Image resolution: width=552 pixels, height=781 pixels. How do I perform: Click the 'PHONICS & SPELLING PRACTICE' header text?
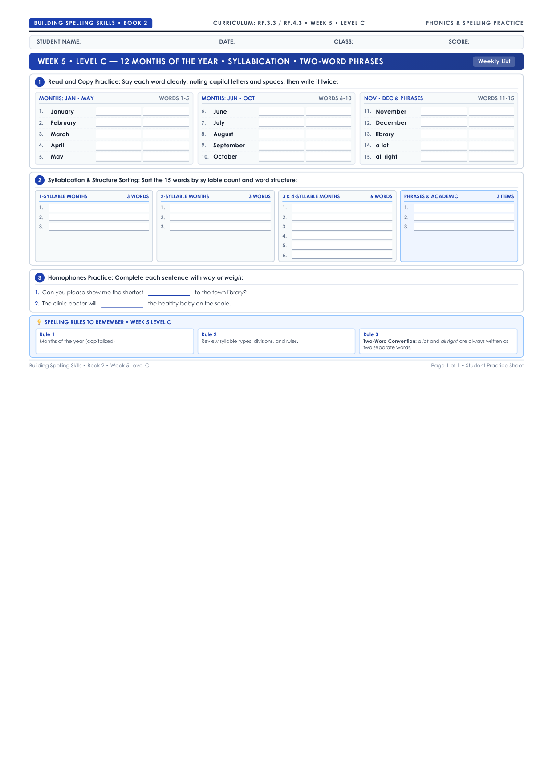475,23
